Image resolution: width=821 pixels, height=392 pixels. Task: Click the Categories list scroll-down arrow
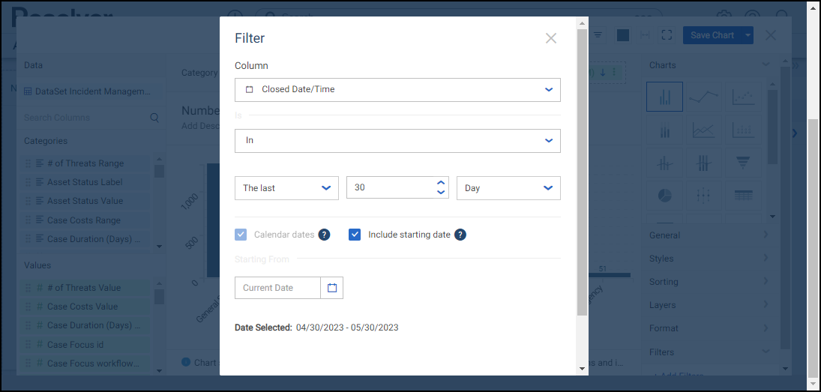tap(159, 247)
